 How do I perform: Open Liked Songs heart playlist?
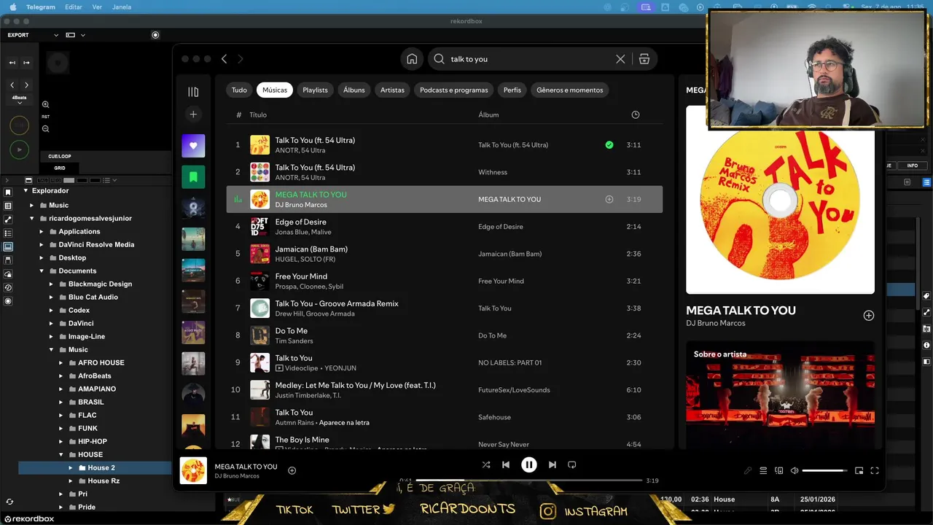193,145
